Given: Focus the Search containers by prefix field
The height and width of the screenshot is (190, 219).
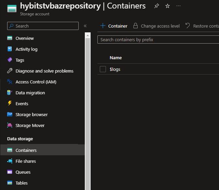Looking at the screenshot, I should pyautogui.click(x=157, y=39).
